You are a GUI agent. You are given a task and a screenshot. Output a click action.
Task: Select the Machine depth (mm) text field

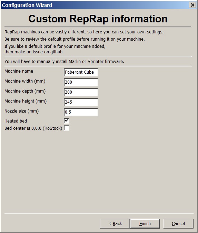[x=81, y=92]
